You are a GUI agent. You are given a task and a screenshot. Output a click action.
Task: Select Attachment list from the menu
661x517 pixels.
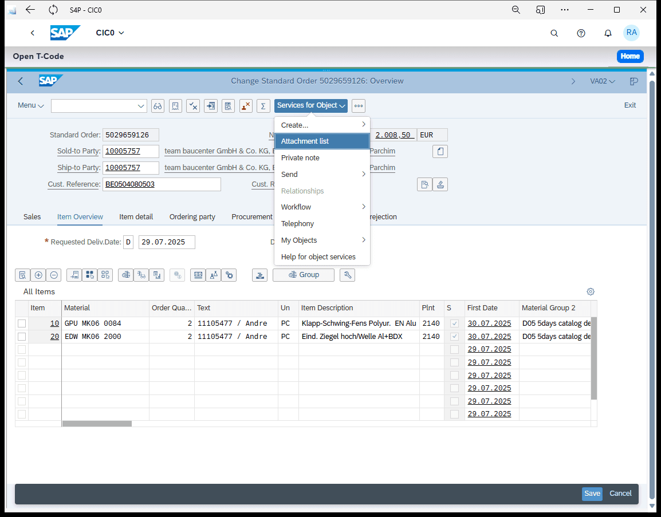pos(322,141)
